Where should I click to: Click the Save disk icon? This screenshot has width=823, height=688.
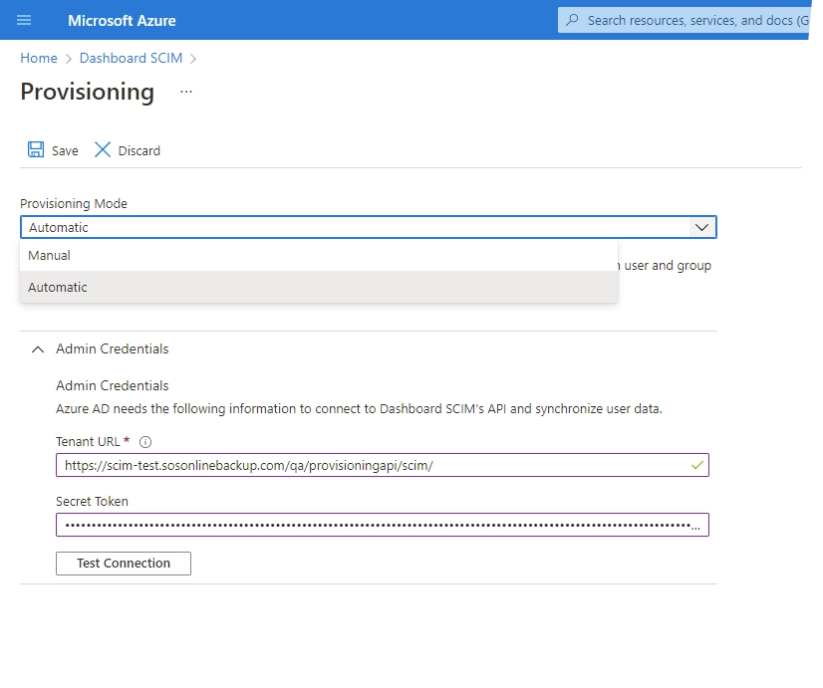pyautogui.click(x=36, y=149)
